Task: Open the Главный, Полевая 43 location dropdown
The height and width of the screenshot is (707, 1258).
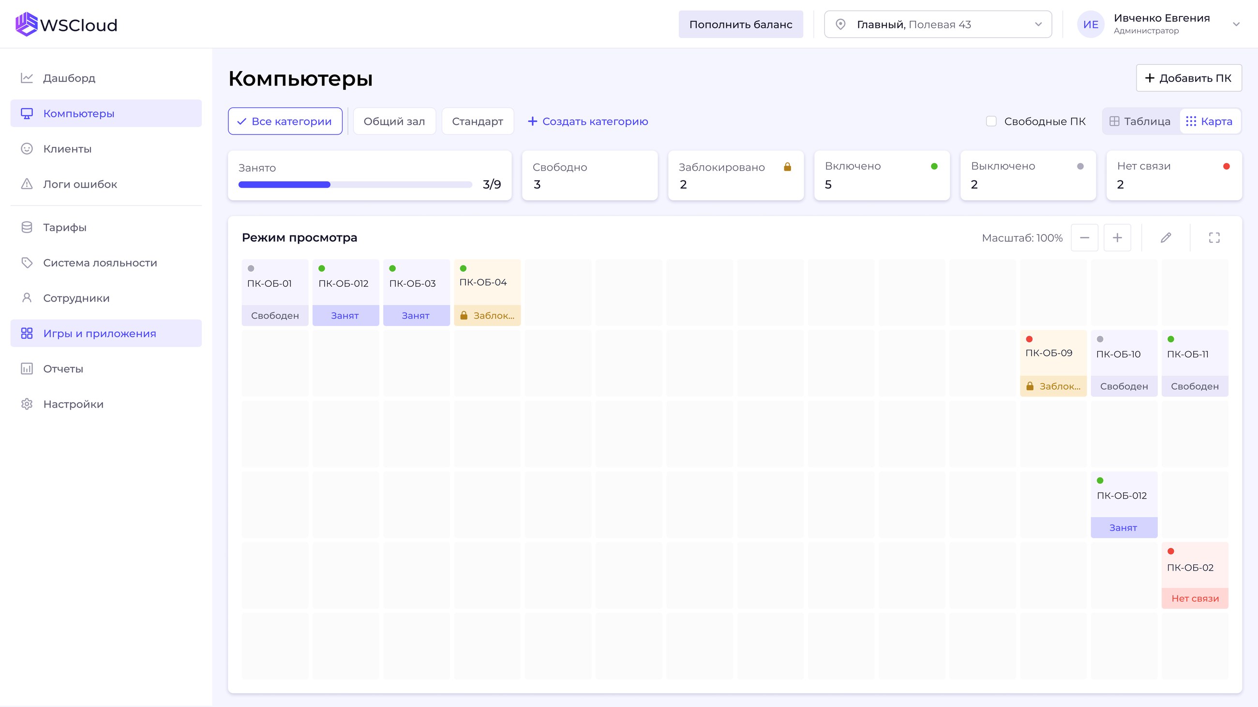Action: (x=938, y=24)
